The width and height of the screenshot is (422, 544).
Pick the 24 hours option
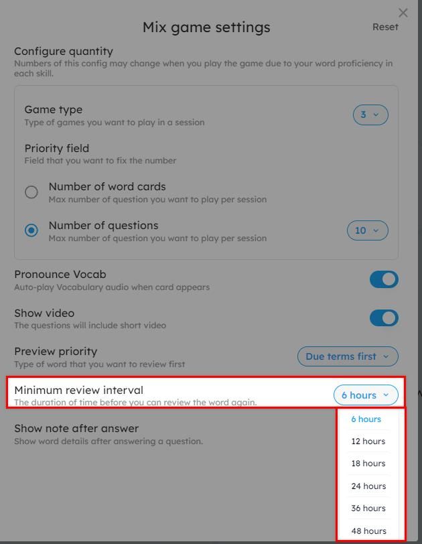click(368, 486)
